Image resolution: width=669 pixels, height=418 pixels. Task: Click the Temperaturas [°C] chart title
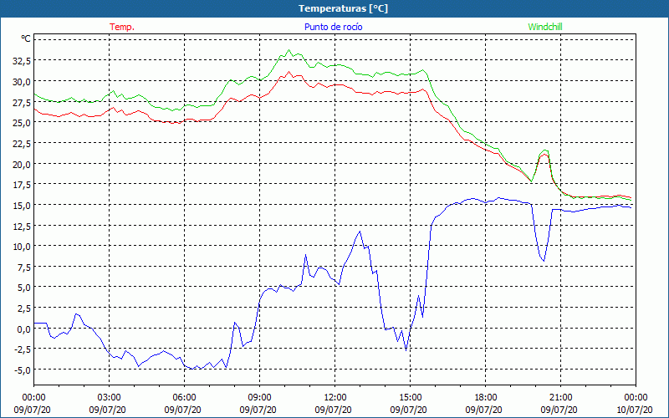(343, 8)
